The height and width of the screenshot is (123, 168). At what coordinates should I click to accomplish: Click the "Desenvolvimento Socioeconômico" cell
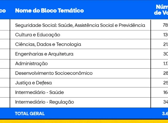point(54,73)
